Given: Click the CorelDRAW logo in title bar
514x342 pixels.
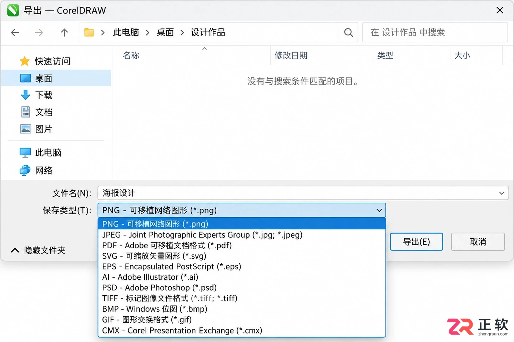Looking at the screenshot, I should pyautogui.click(x=13, y=10).
